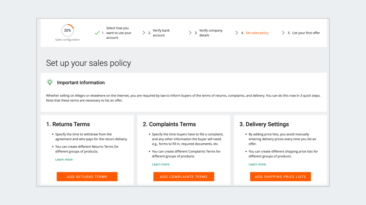
Task: Open Learn more under Complaints Terms
Action: coord(161,164)
